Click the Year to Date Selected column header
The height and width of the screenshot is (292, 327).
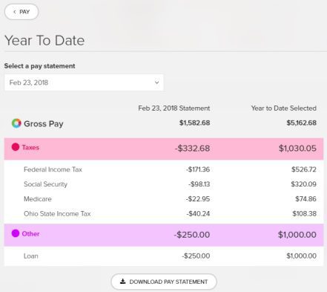(x=284, y=108)
